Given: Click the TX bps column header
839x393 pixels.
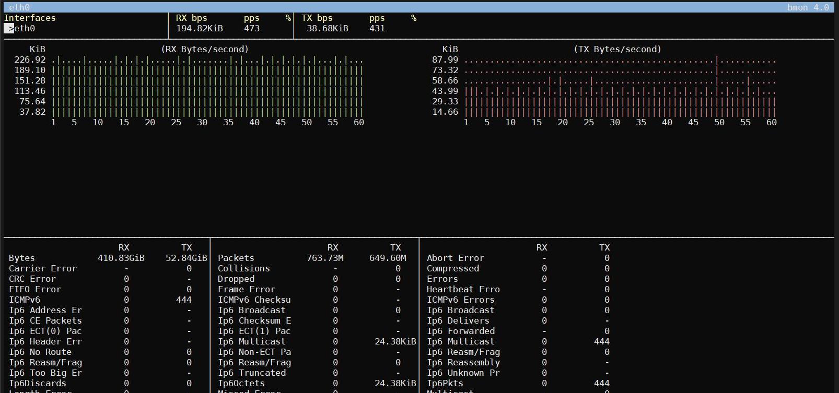Looking at the screenshot, I should click(317, 18).
